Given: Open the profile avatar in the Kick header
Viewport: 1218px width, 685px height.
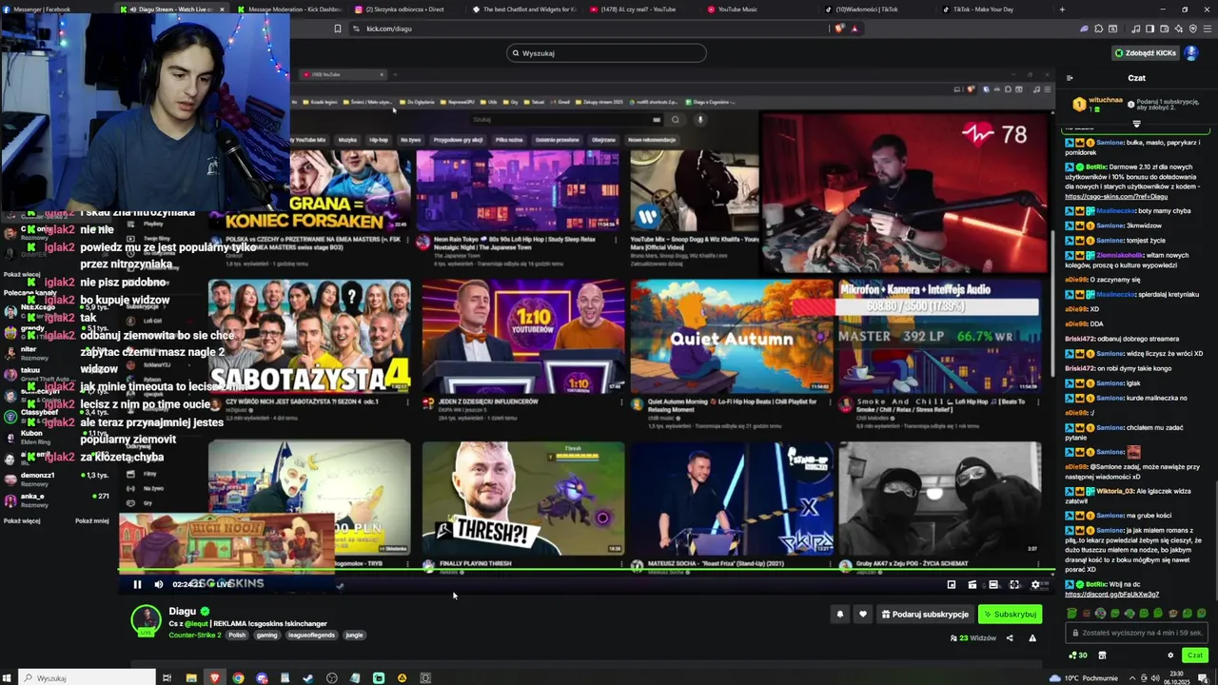Looking at the screenshot, I should coord(1190,53).
